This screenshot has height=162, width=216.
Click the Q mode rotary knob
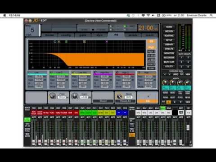(119, 96)
